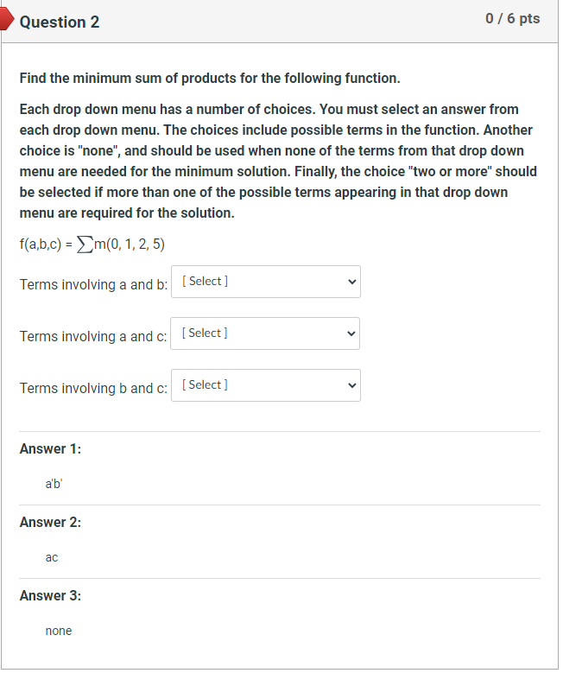This screenshot has height=673, width=563.
Task: Click the 'Question 2' heading
Action: (x=60, y=22)
